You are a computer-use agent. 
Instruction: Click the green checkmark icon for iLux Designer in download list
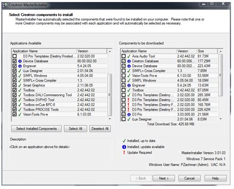pos(129,119)
